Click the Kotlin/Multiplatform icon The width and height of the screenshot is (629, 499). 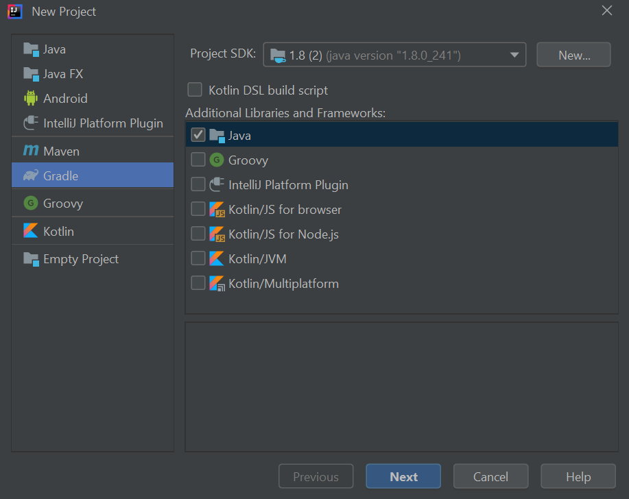[217, 283]
